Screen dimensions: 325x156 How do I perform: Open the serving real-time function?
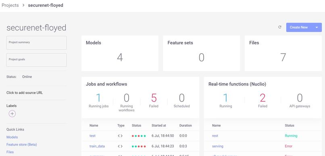pyautogui.click(x=218, y=146)
